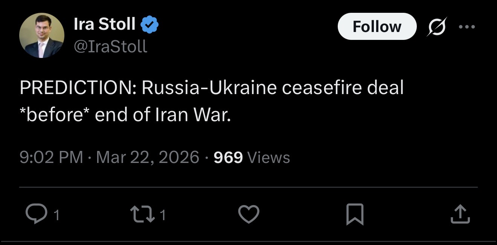497x245 pixels.
Task: Open Ira Stoll's profile photo
Action: [x=41, y=35]
